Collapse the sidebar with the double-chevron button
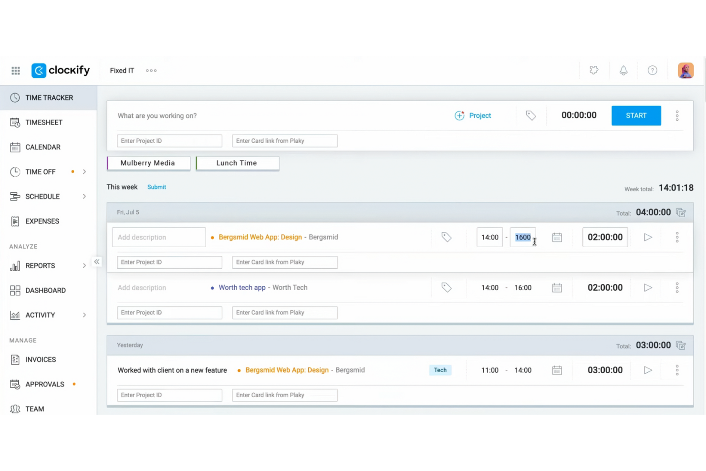Screen dimensions: 706x471 [x=97, y=262]
